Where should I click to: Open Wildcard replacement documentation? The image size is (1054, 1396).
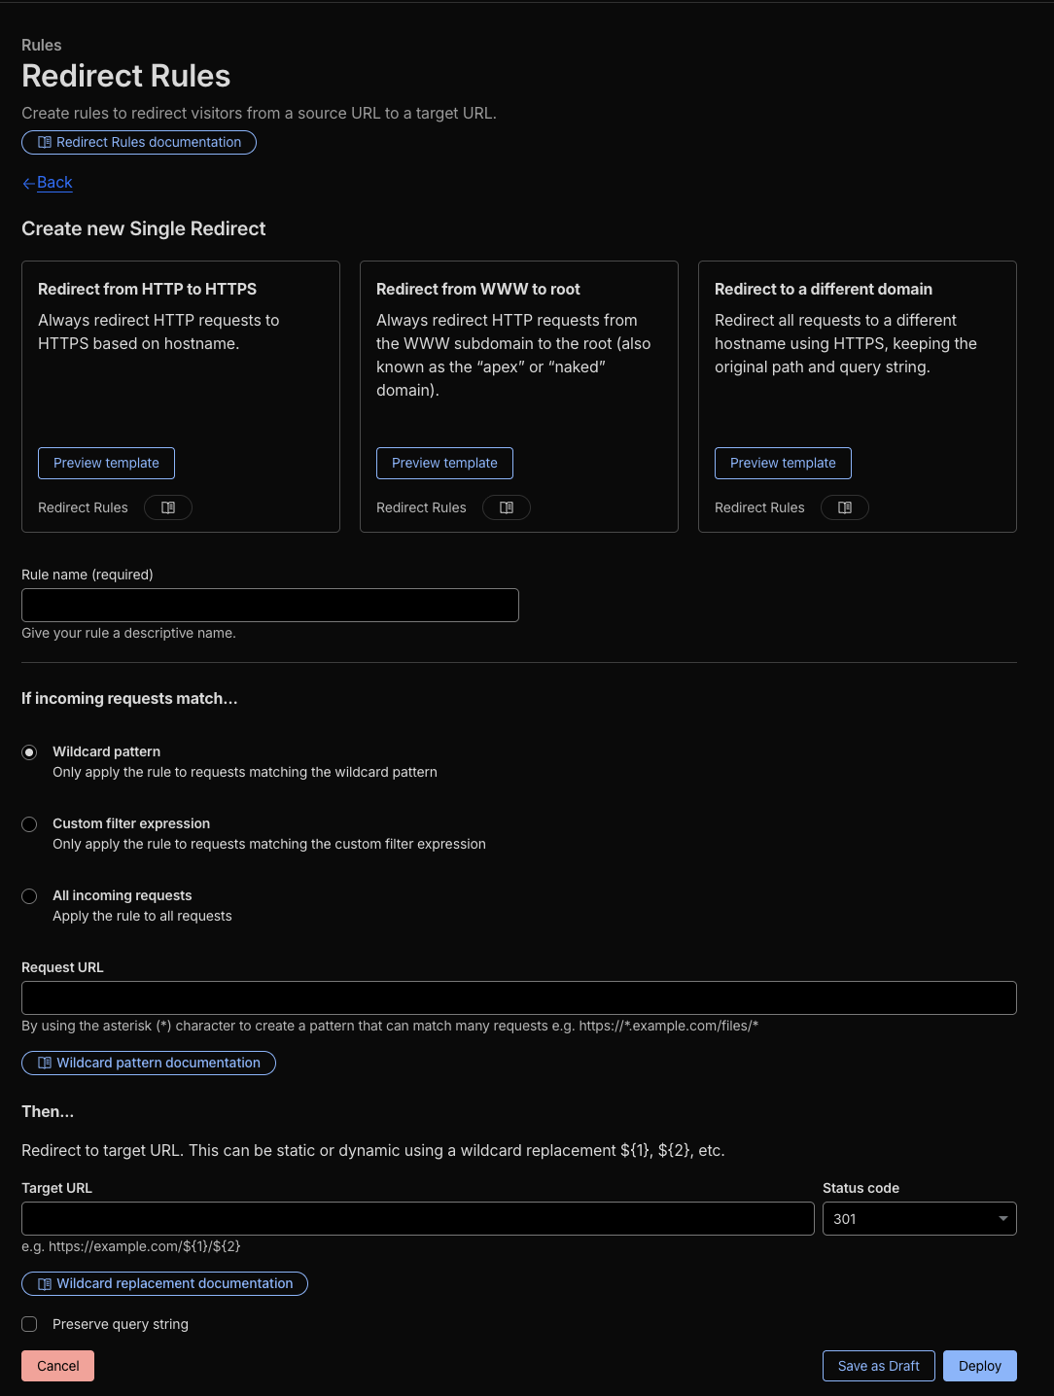(164, 1283)
